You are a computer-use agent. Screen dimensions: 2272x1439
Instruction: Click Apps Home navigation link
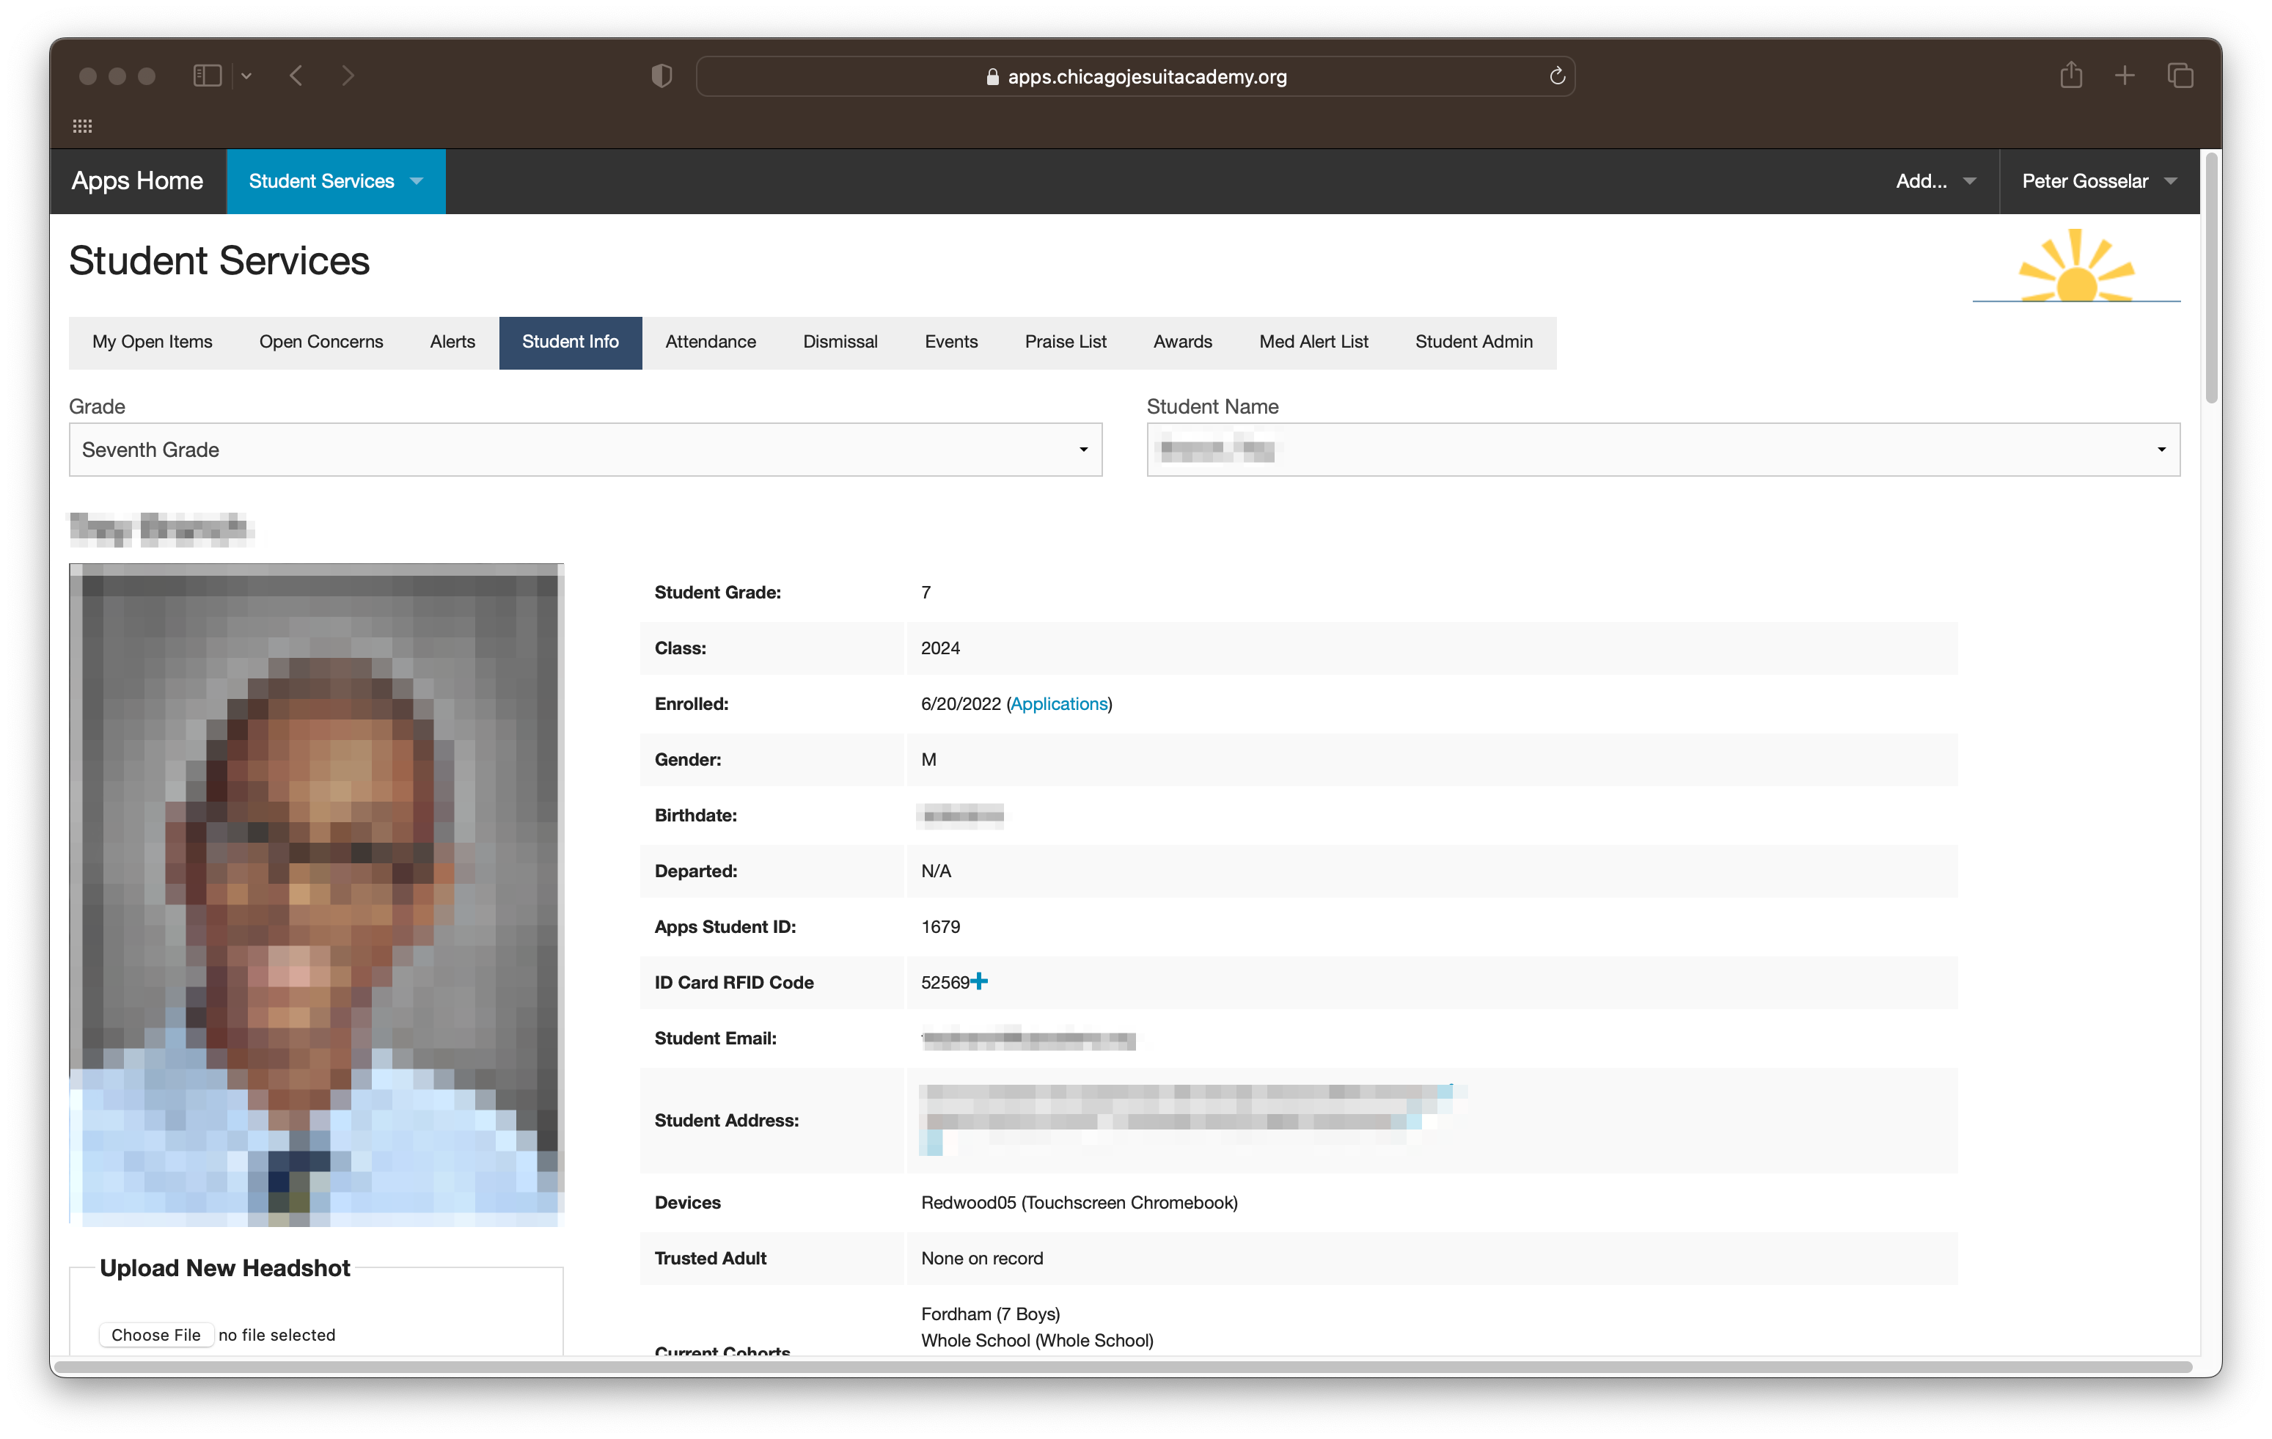click(x=137, y=180)
